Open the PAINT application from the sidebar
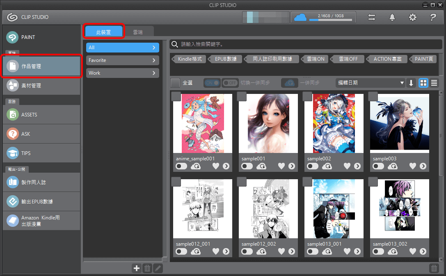This screenshot has width=446, height=276. [x=41, y=37]
